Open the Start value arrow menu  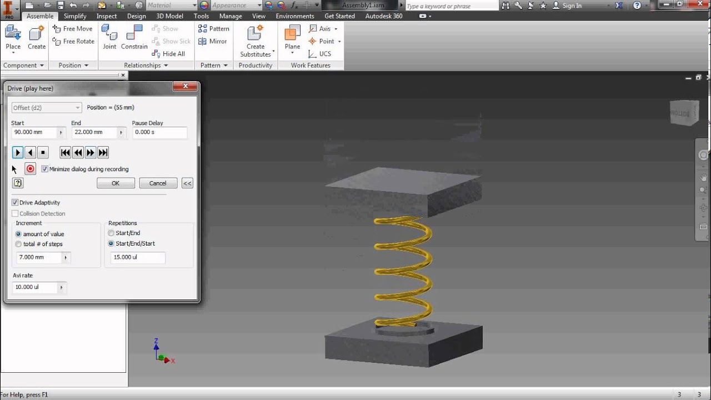pos(61,133)
